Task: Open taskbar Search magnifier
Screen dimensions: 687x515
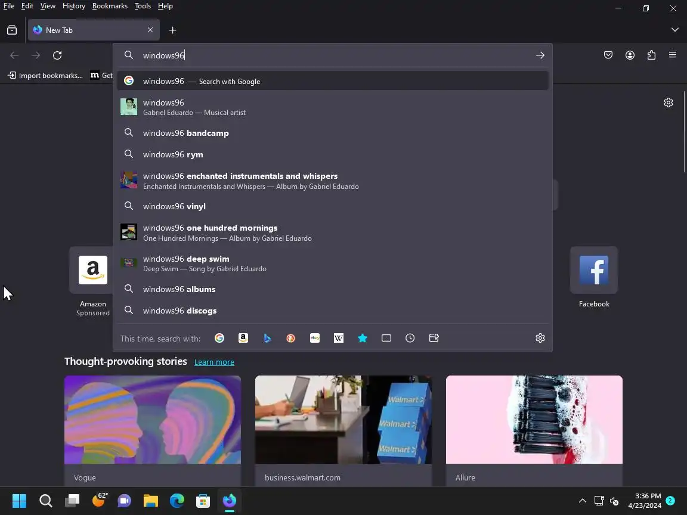Action: click(45, 501)
